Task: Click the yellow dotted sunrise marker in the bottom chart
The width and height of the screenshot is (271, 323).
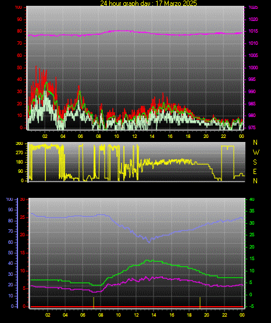Action: pyautogui.click(x=94, y=303)
